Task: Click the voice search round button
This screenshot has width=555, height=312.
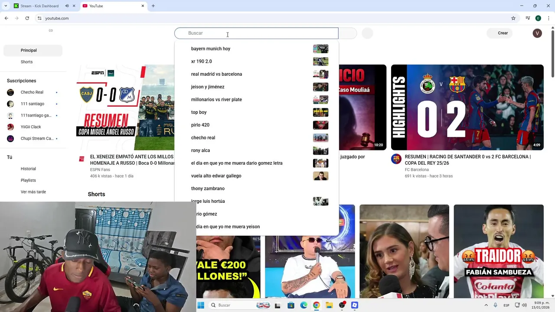Action: pos(367,33)
